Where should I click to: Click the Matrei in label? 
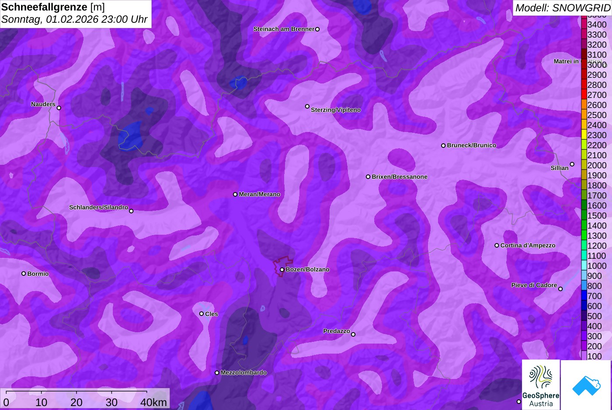[x=566, y=62]
